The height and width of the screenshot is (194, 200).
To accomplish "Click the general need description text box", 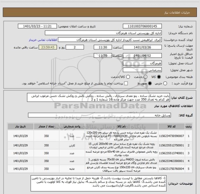I will (x=98, y=98).
